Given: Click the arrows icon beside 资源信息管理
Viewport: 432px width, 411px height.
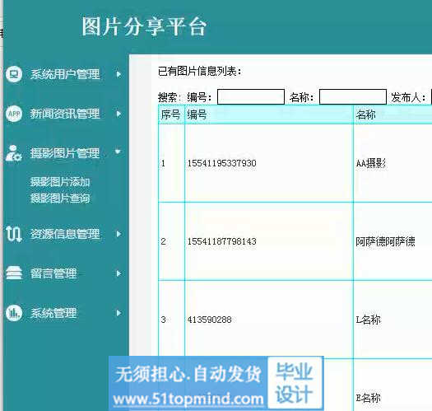Looking at the screenshot, I should 14,234.
